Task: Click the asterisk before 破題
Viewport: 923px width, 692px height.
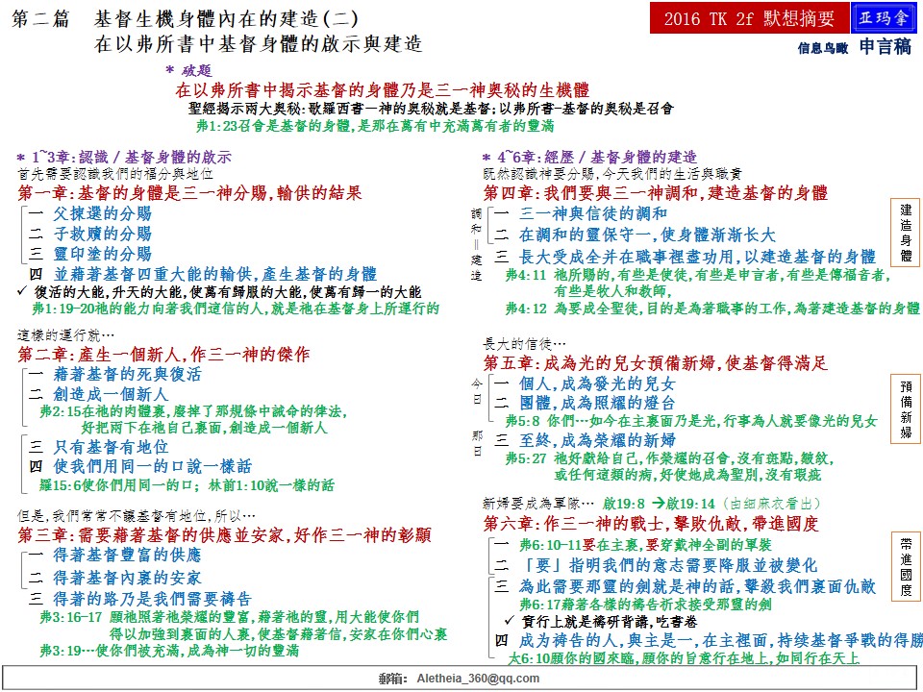Action: tap(170, 71)
